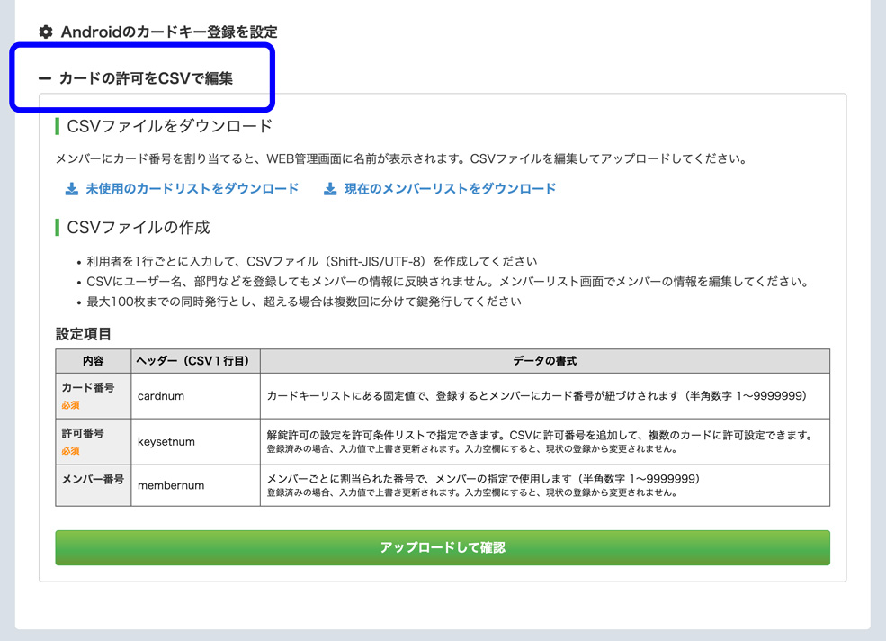
Task: Click the データの書式 column header
Action: (x=544, y=361)
